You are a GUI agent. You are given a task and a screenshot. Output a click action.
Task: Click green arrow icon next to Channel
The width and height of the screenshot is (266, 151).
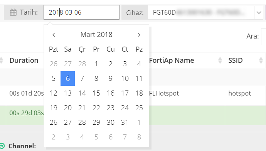coord(2,146)
